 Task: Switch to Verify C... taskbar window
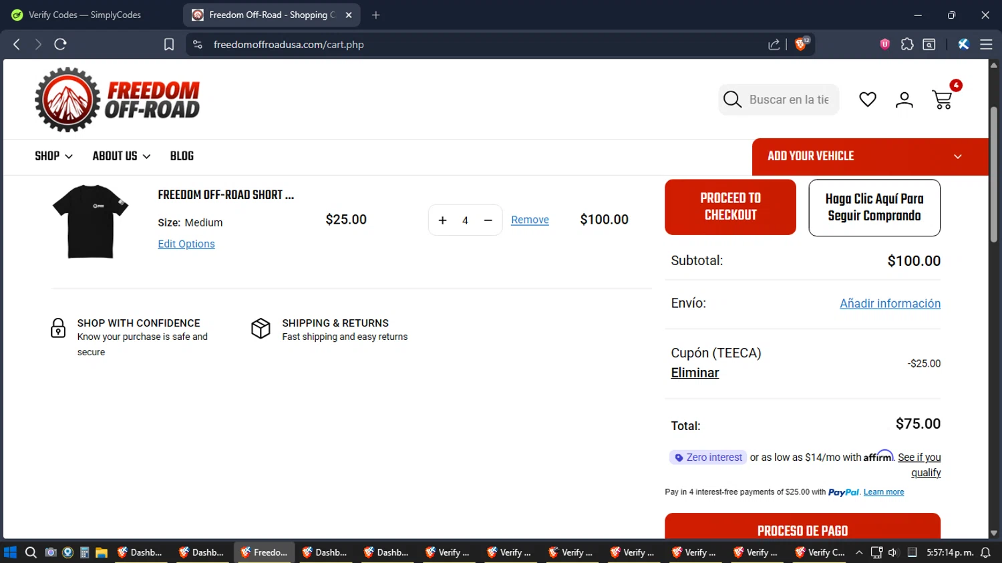pyautogui.click(x=820, y=552)
